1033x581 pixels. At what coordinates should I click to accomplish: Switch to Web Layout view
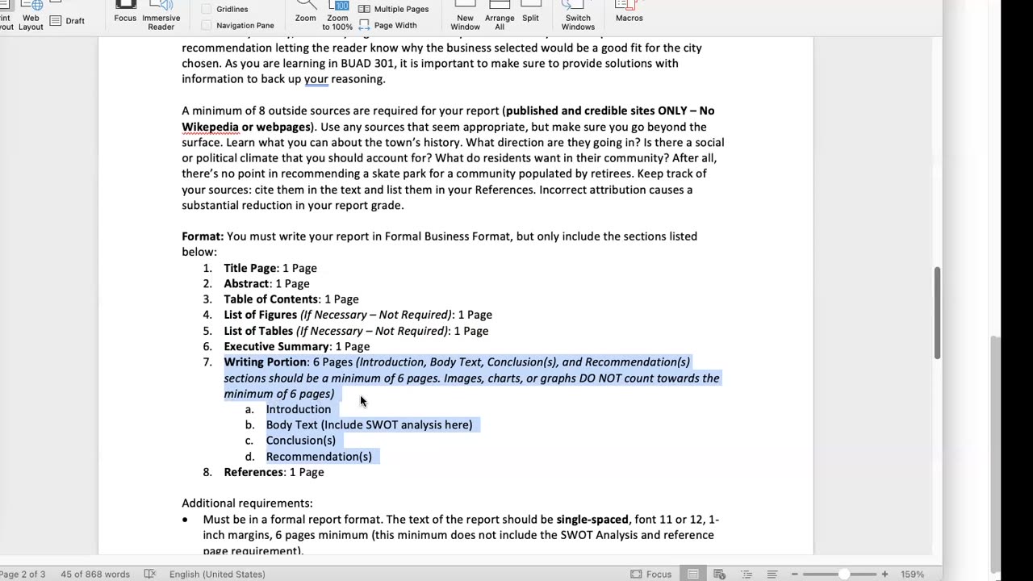(x=31, y=15)
